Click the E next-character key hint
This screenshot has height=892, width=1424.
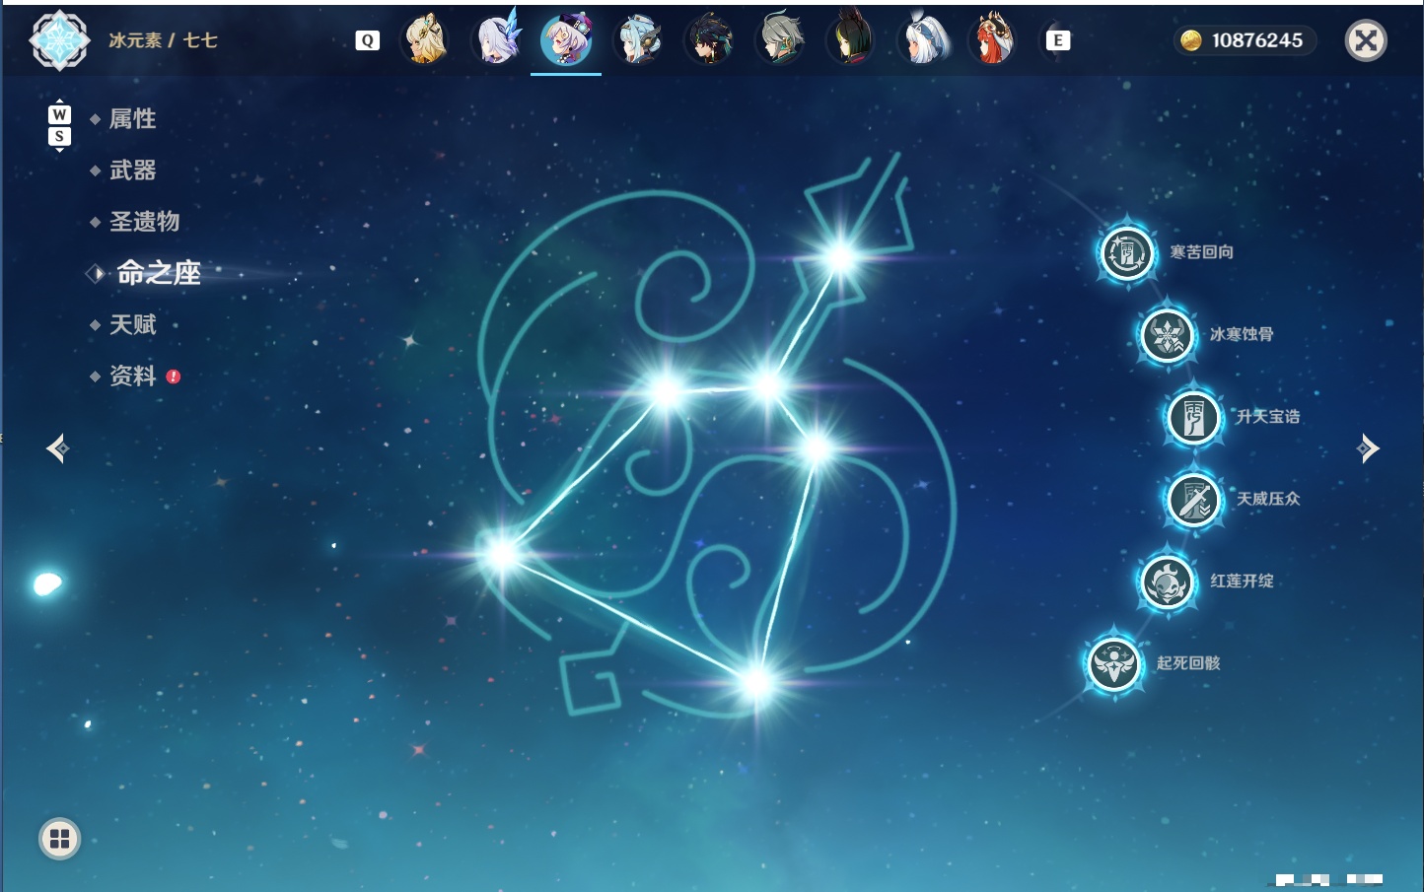tap(1058, 40)
